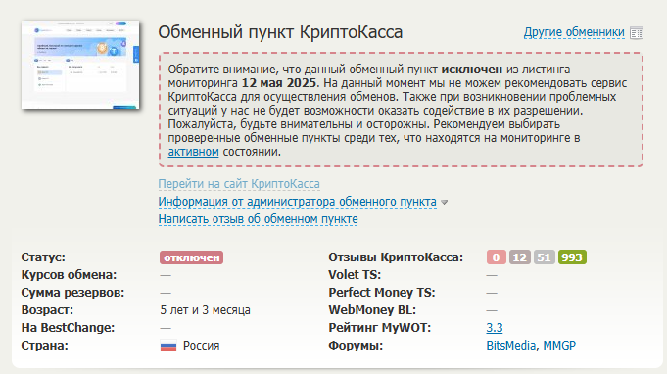The height and width of the screenshot is (374, 667).
Task: Click the Russian flag icon
Action: [x=168, y=346]
